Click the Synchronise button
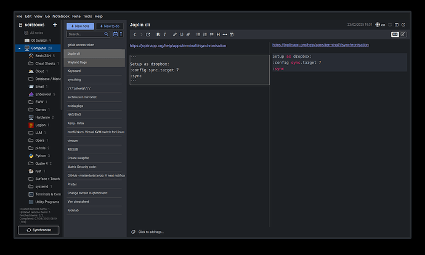The height and width of the screenshot is (255, 425). 39,230
